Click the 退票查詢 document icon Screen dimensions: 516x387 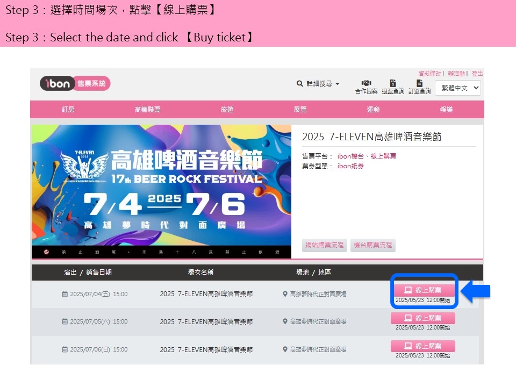pyautogui.click(x=392, y=83)
